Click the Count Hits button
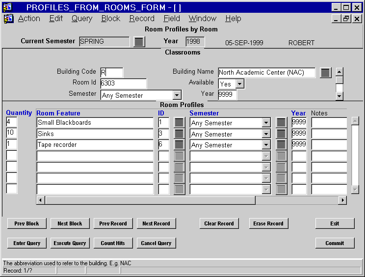The image size is (365, 277). (x=113, y=243)
